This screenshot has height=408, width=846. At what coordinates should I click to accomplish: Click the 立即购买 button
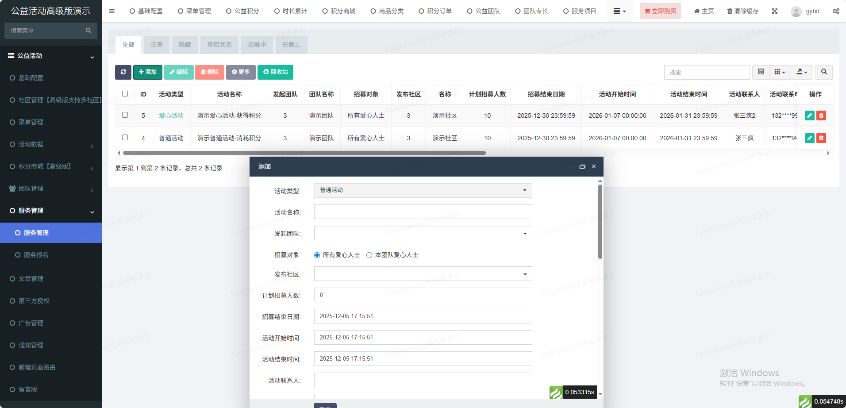(660, 11)
